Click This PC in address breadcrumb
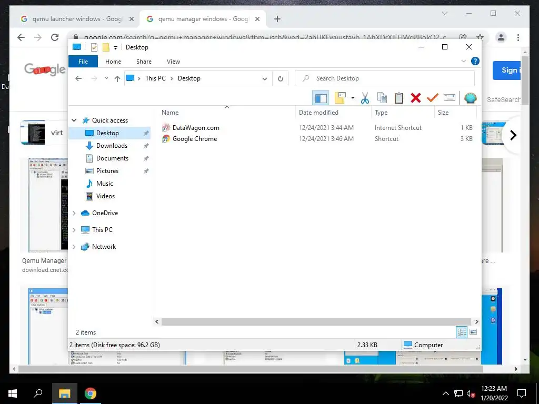This screenshot has width=539, height=404. coord(155,78)
